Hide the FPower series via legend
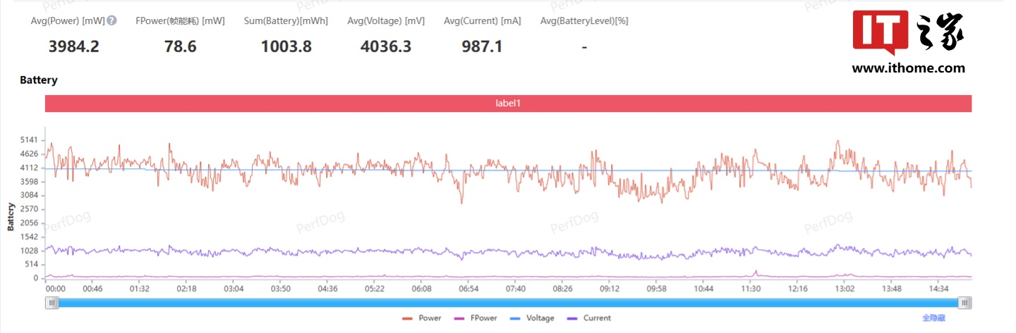The height and width of the screenshot is (333, 1016). pos(476,318)
